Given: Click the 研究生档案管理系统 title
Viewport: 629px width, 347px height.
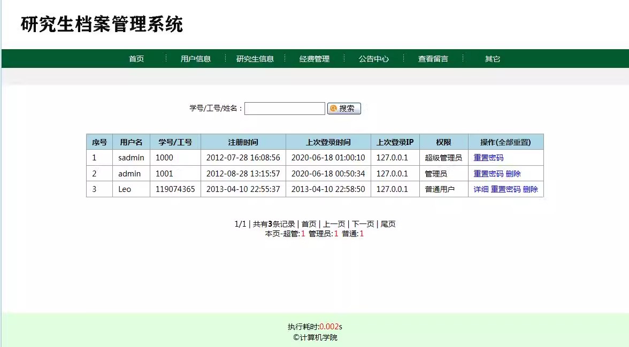Looking at the screenshot, I should coord(102,24).
